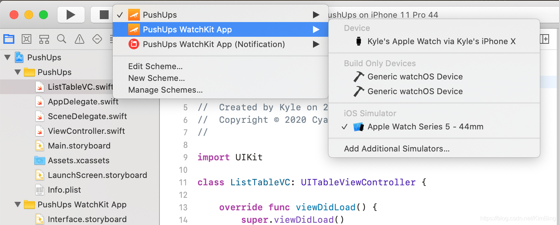Open the Test navigator diamond icon

coord(97,39)
